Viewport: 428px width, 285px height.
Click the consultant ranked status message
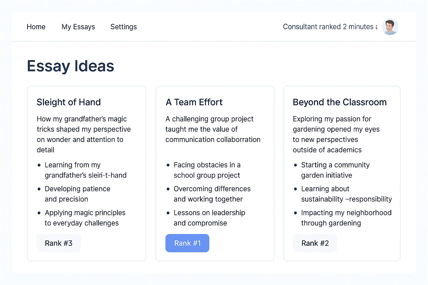pyautogui.click(x=330, y=27)
